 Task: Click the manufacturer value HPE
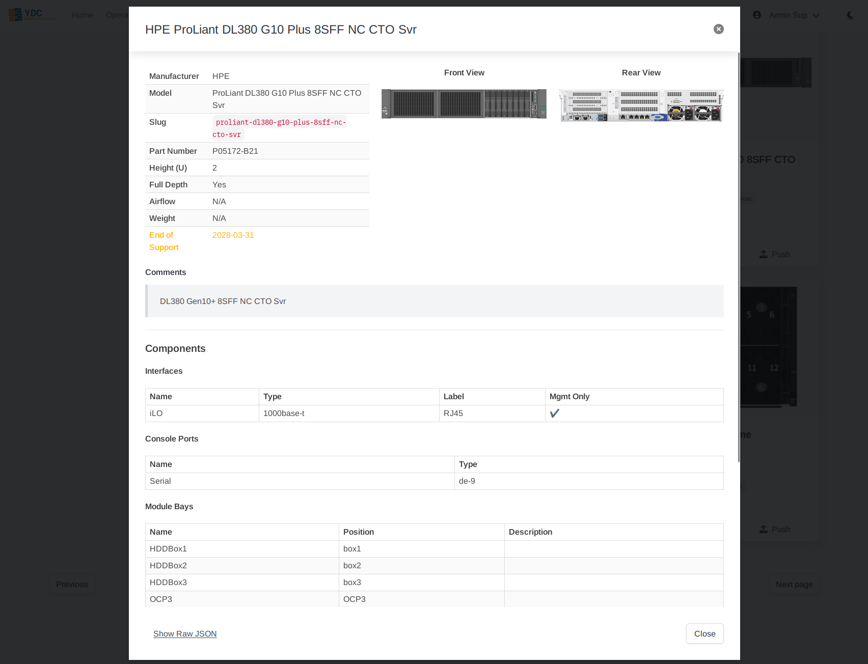(221, 76)
